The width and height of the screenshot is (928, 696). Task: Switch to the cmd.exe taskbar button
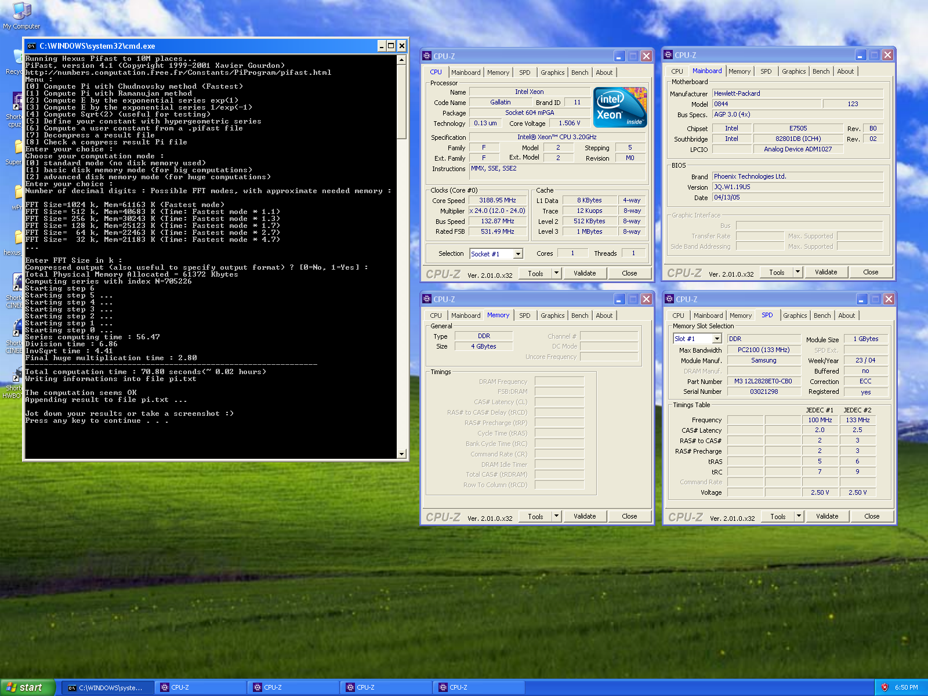[x=108, y=687]
